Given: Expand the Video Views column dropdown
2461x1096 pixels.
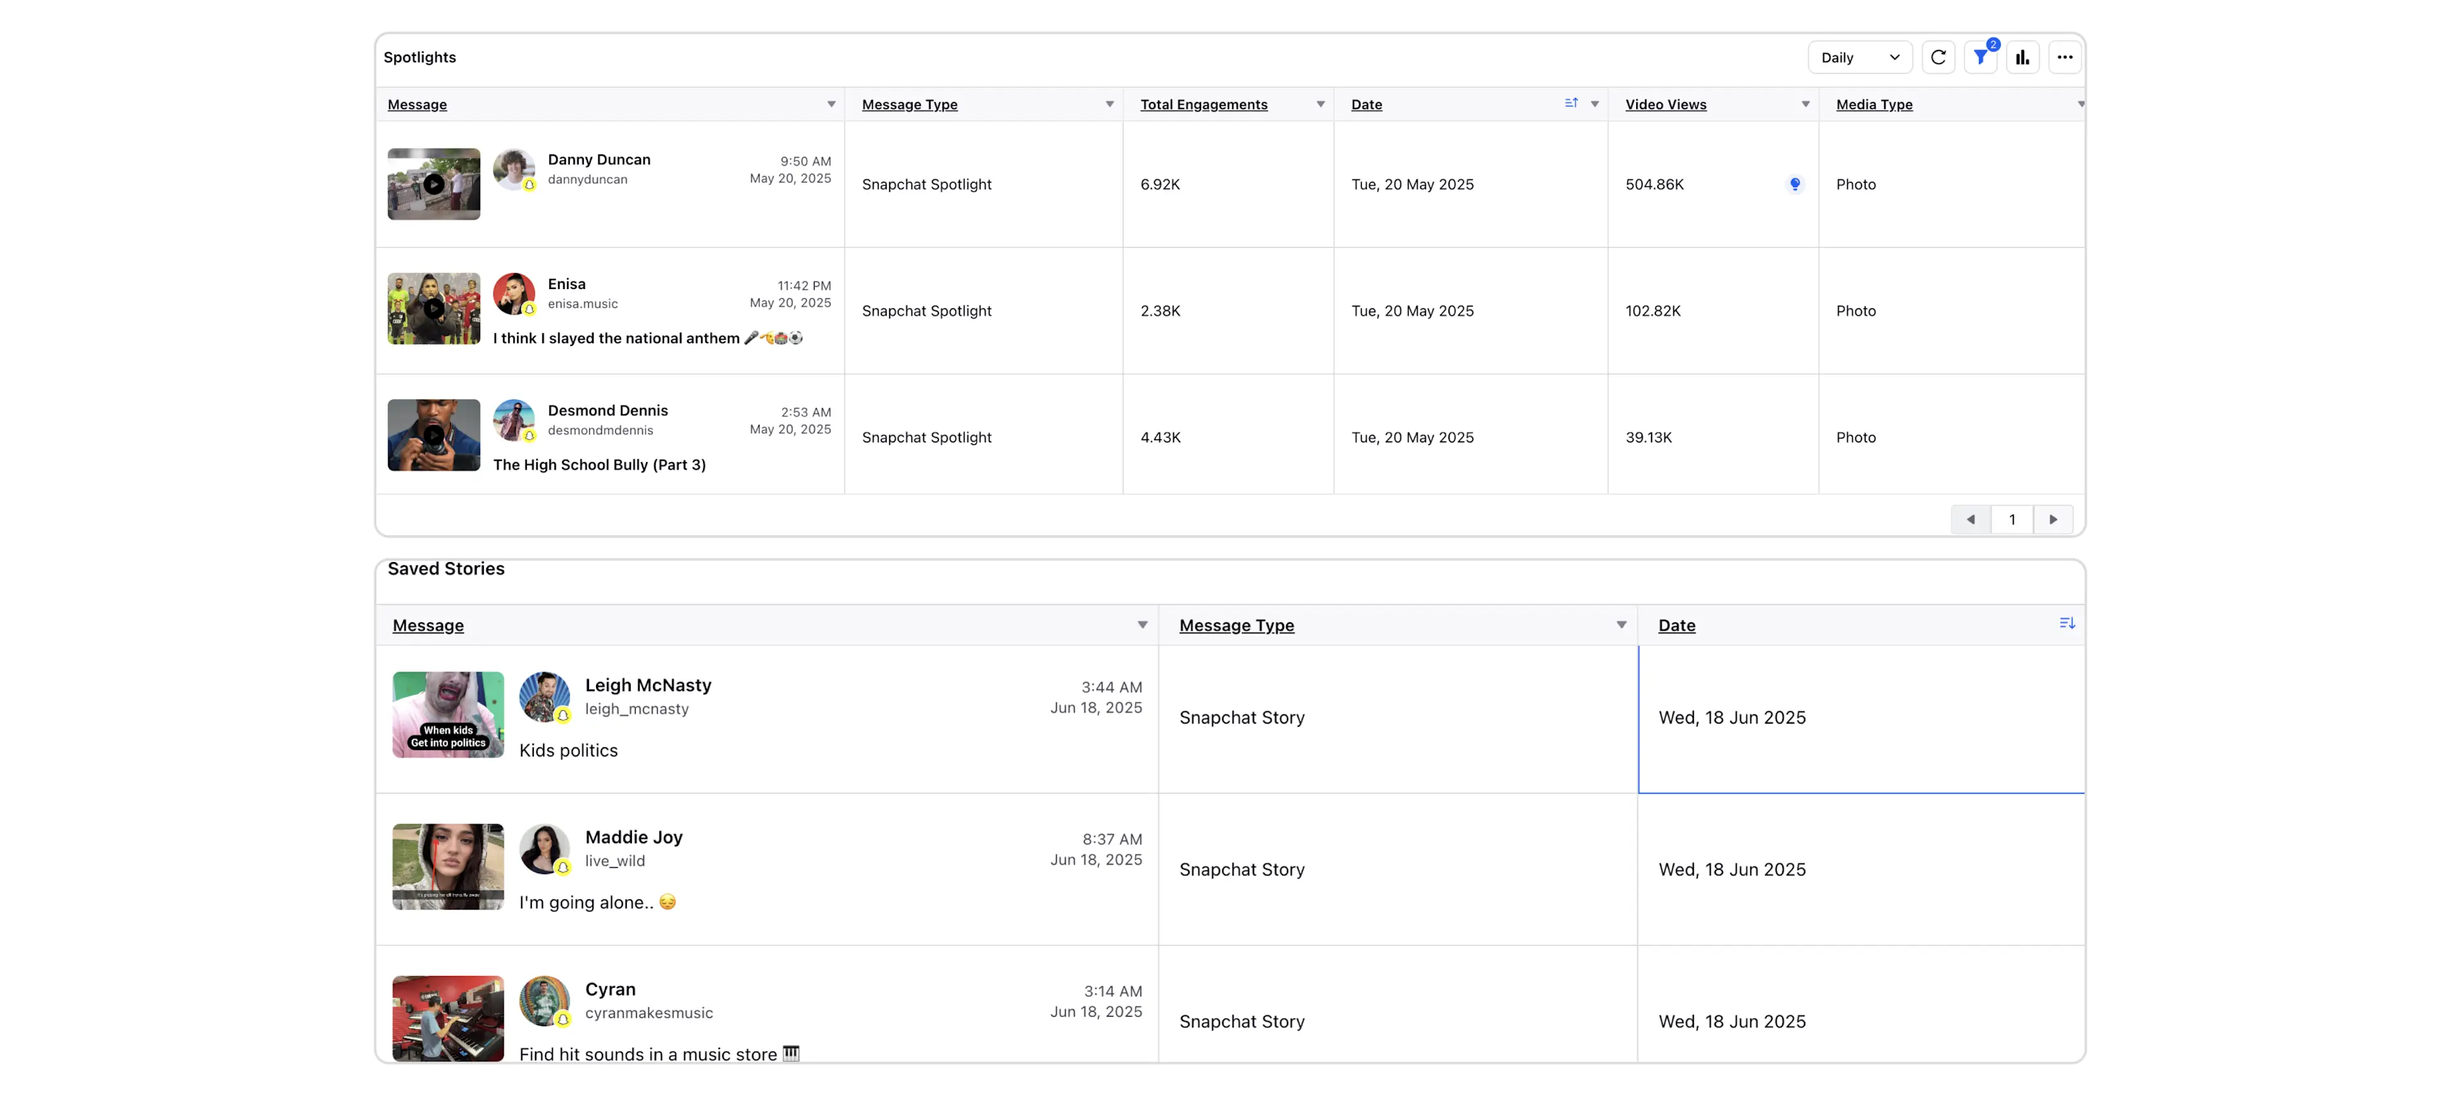Looking at the screenshot, I should click(x=1805, y=104).
